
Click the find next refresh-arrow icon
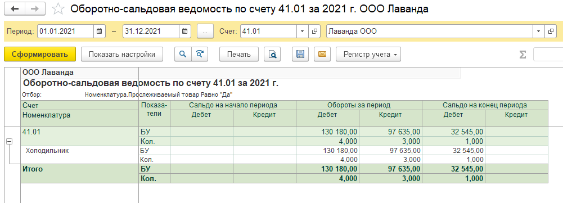pyautogui.click(x=200, y=54)
